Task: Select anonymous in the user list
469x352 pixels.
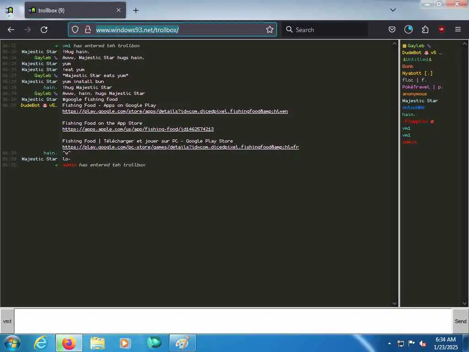Action: (414, 94)
